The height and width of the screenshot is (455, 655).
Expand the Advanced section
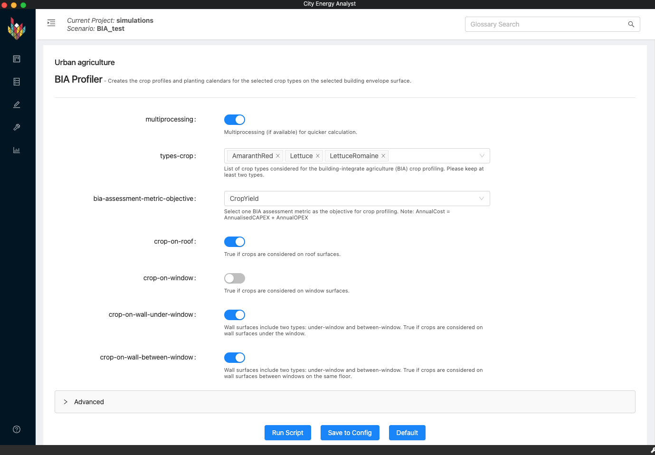coord(345,402)
